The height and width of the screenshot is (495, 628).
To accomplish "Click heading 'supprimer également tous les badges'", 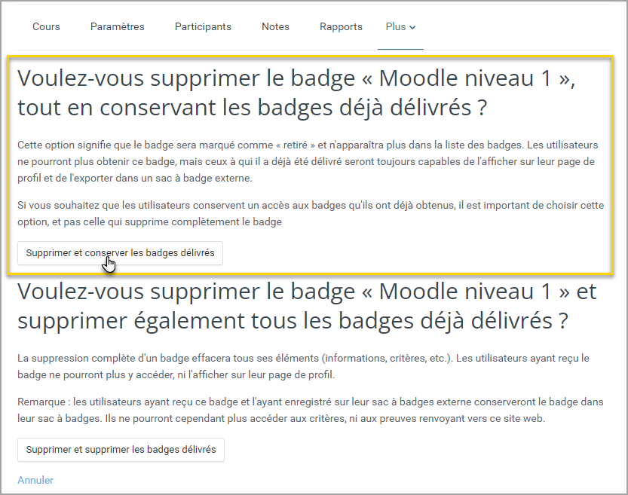I will [307, 306].
